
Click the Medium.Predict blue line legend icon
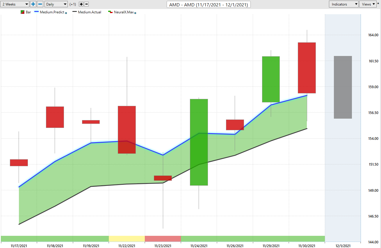click(36, 12)
